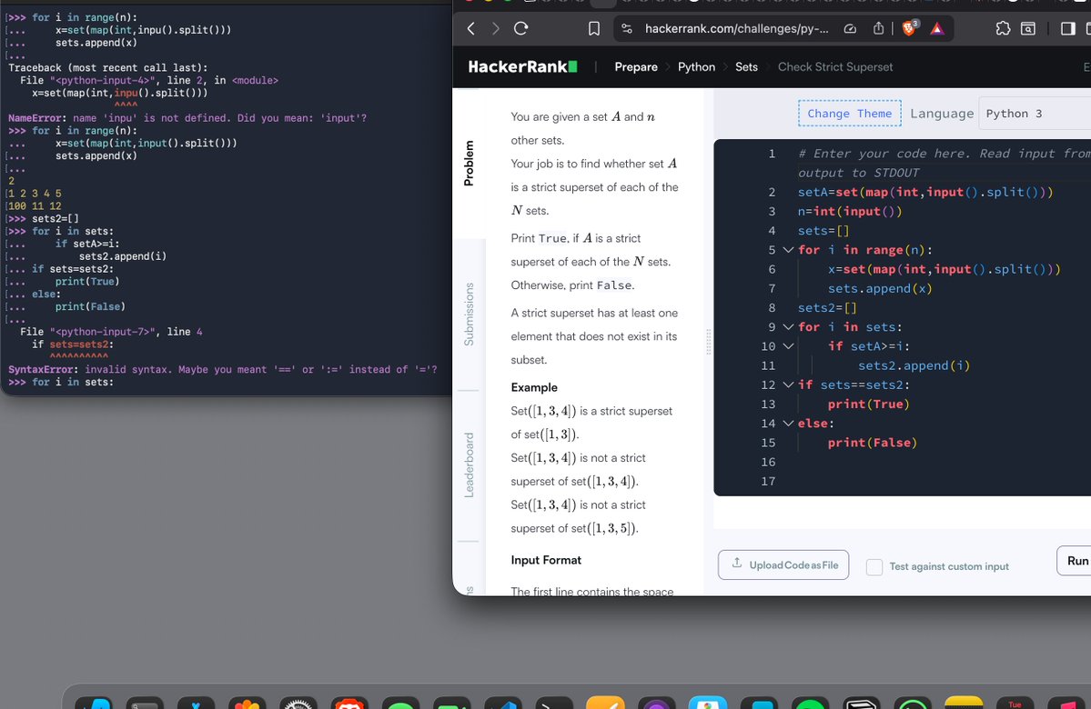Image resolution: width=1091 pixels, height=709 pixels.
Task: Click the Run button
Action: tap(1075, 561)
